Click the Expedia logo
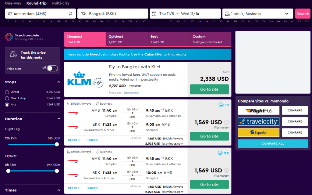This screenshot has width=312, height=195. click(x=258, y=132)
